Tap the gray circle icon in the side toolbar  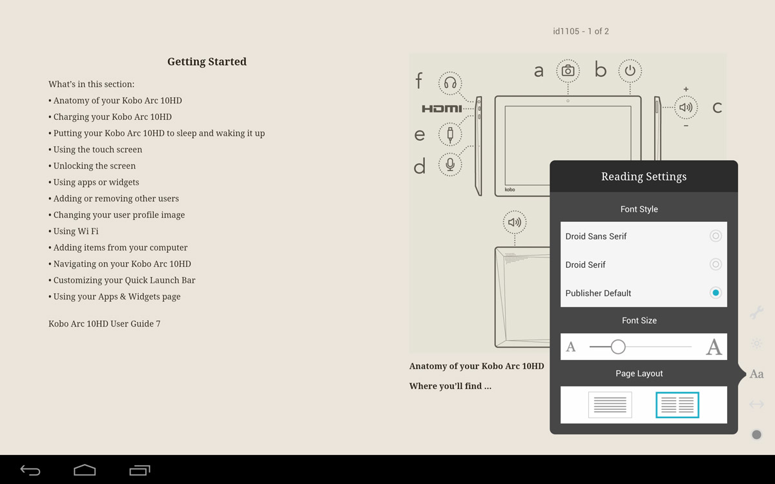tap(756, 435)
